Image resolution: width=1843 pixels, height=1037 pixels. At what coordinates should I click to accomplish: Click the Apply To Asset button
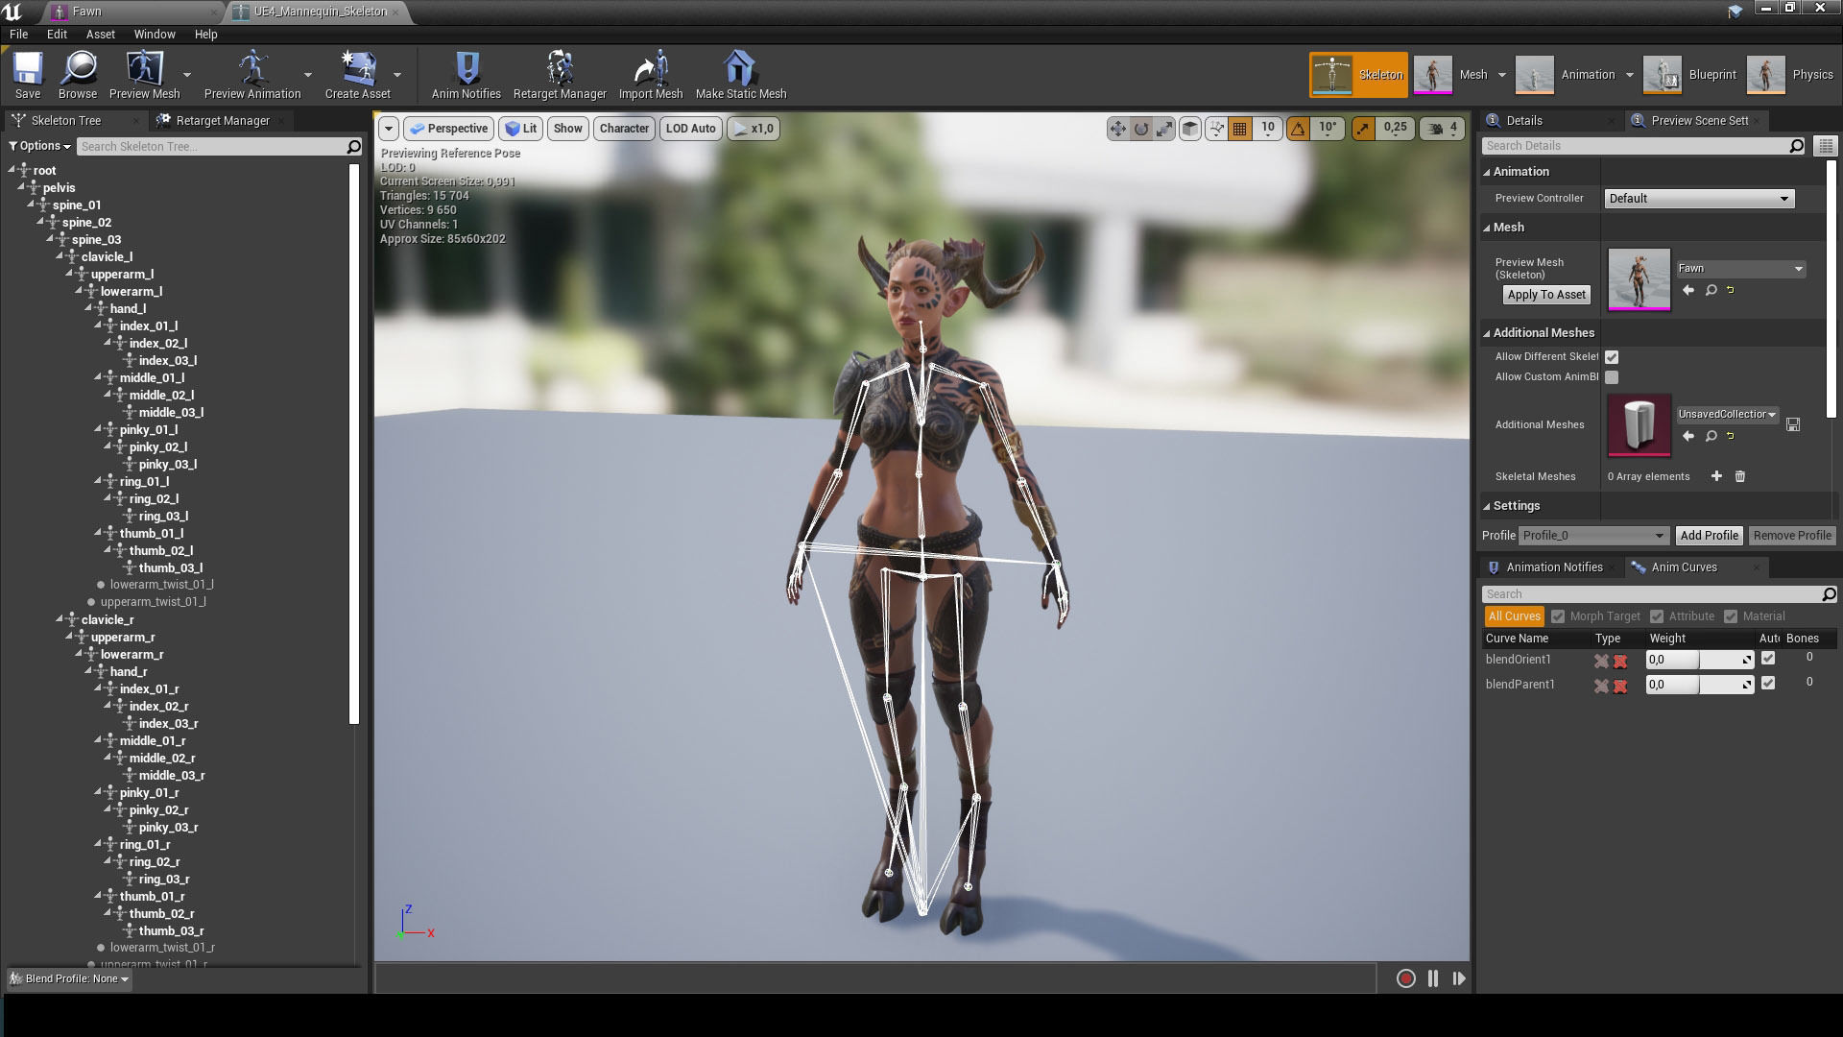(1545, 295)
